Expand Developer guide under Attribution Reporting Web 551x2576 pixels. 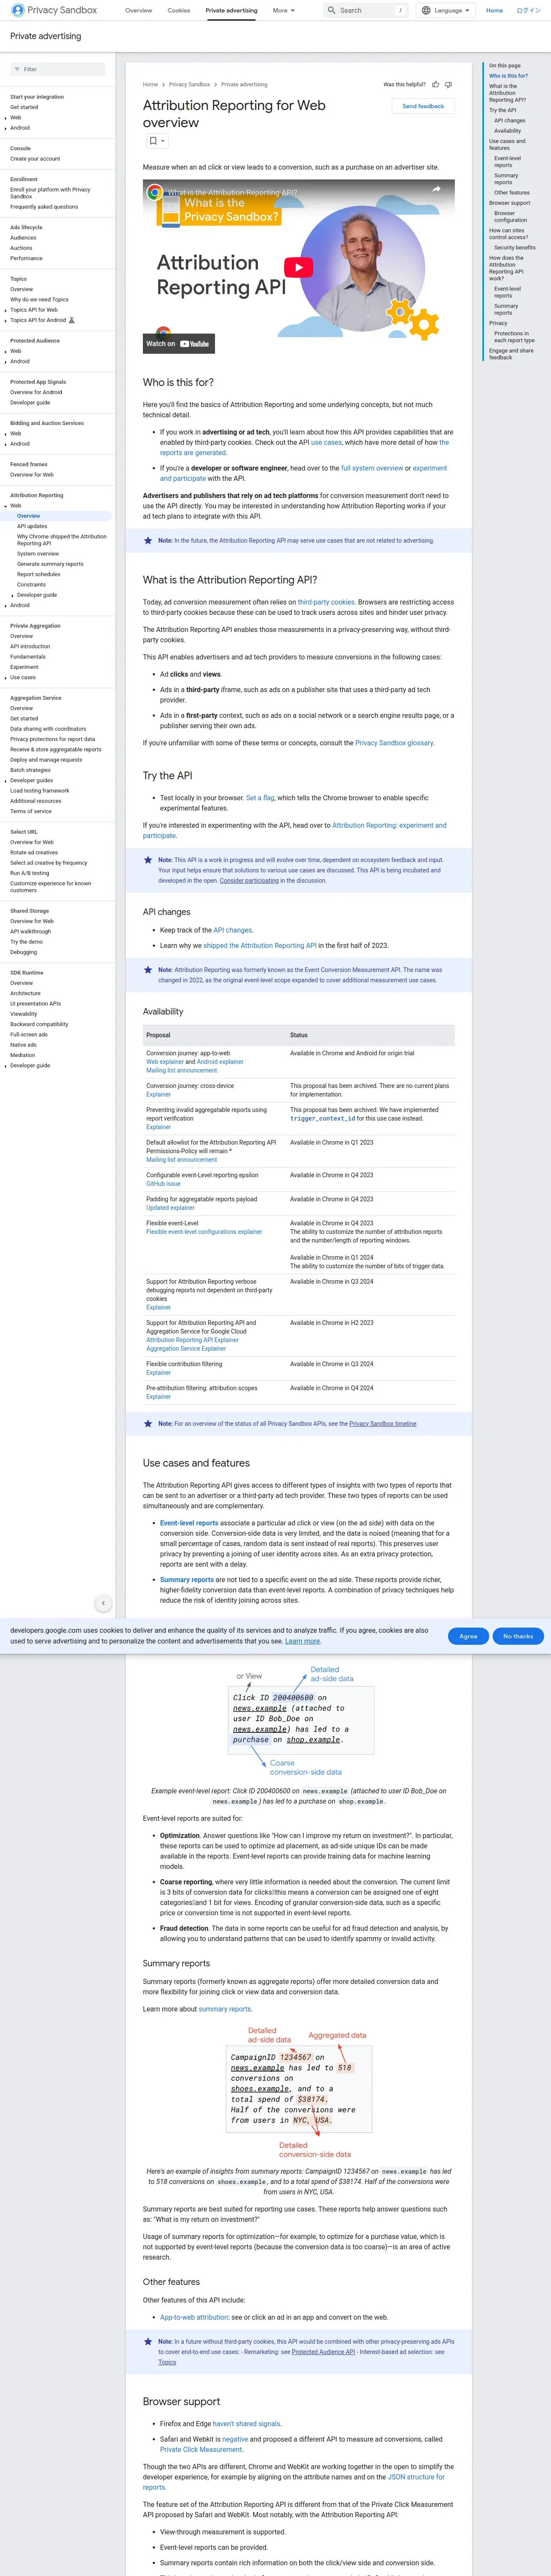pyautogui.click(x=12, y=595)
